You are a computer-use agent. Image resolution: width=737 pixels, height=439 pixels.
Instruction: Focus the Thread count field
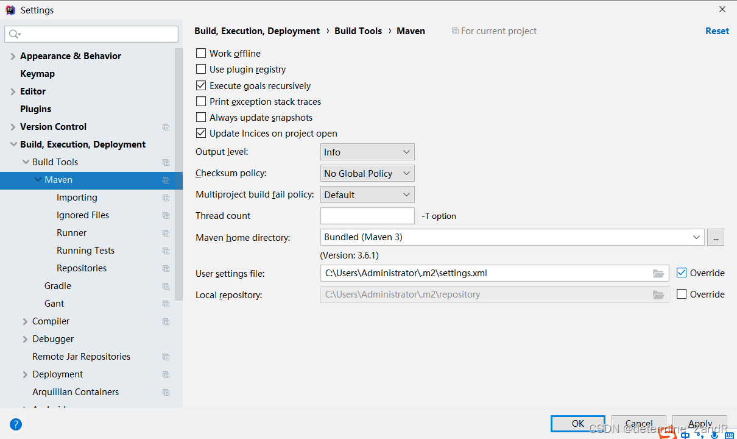[367, 216]
